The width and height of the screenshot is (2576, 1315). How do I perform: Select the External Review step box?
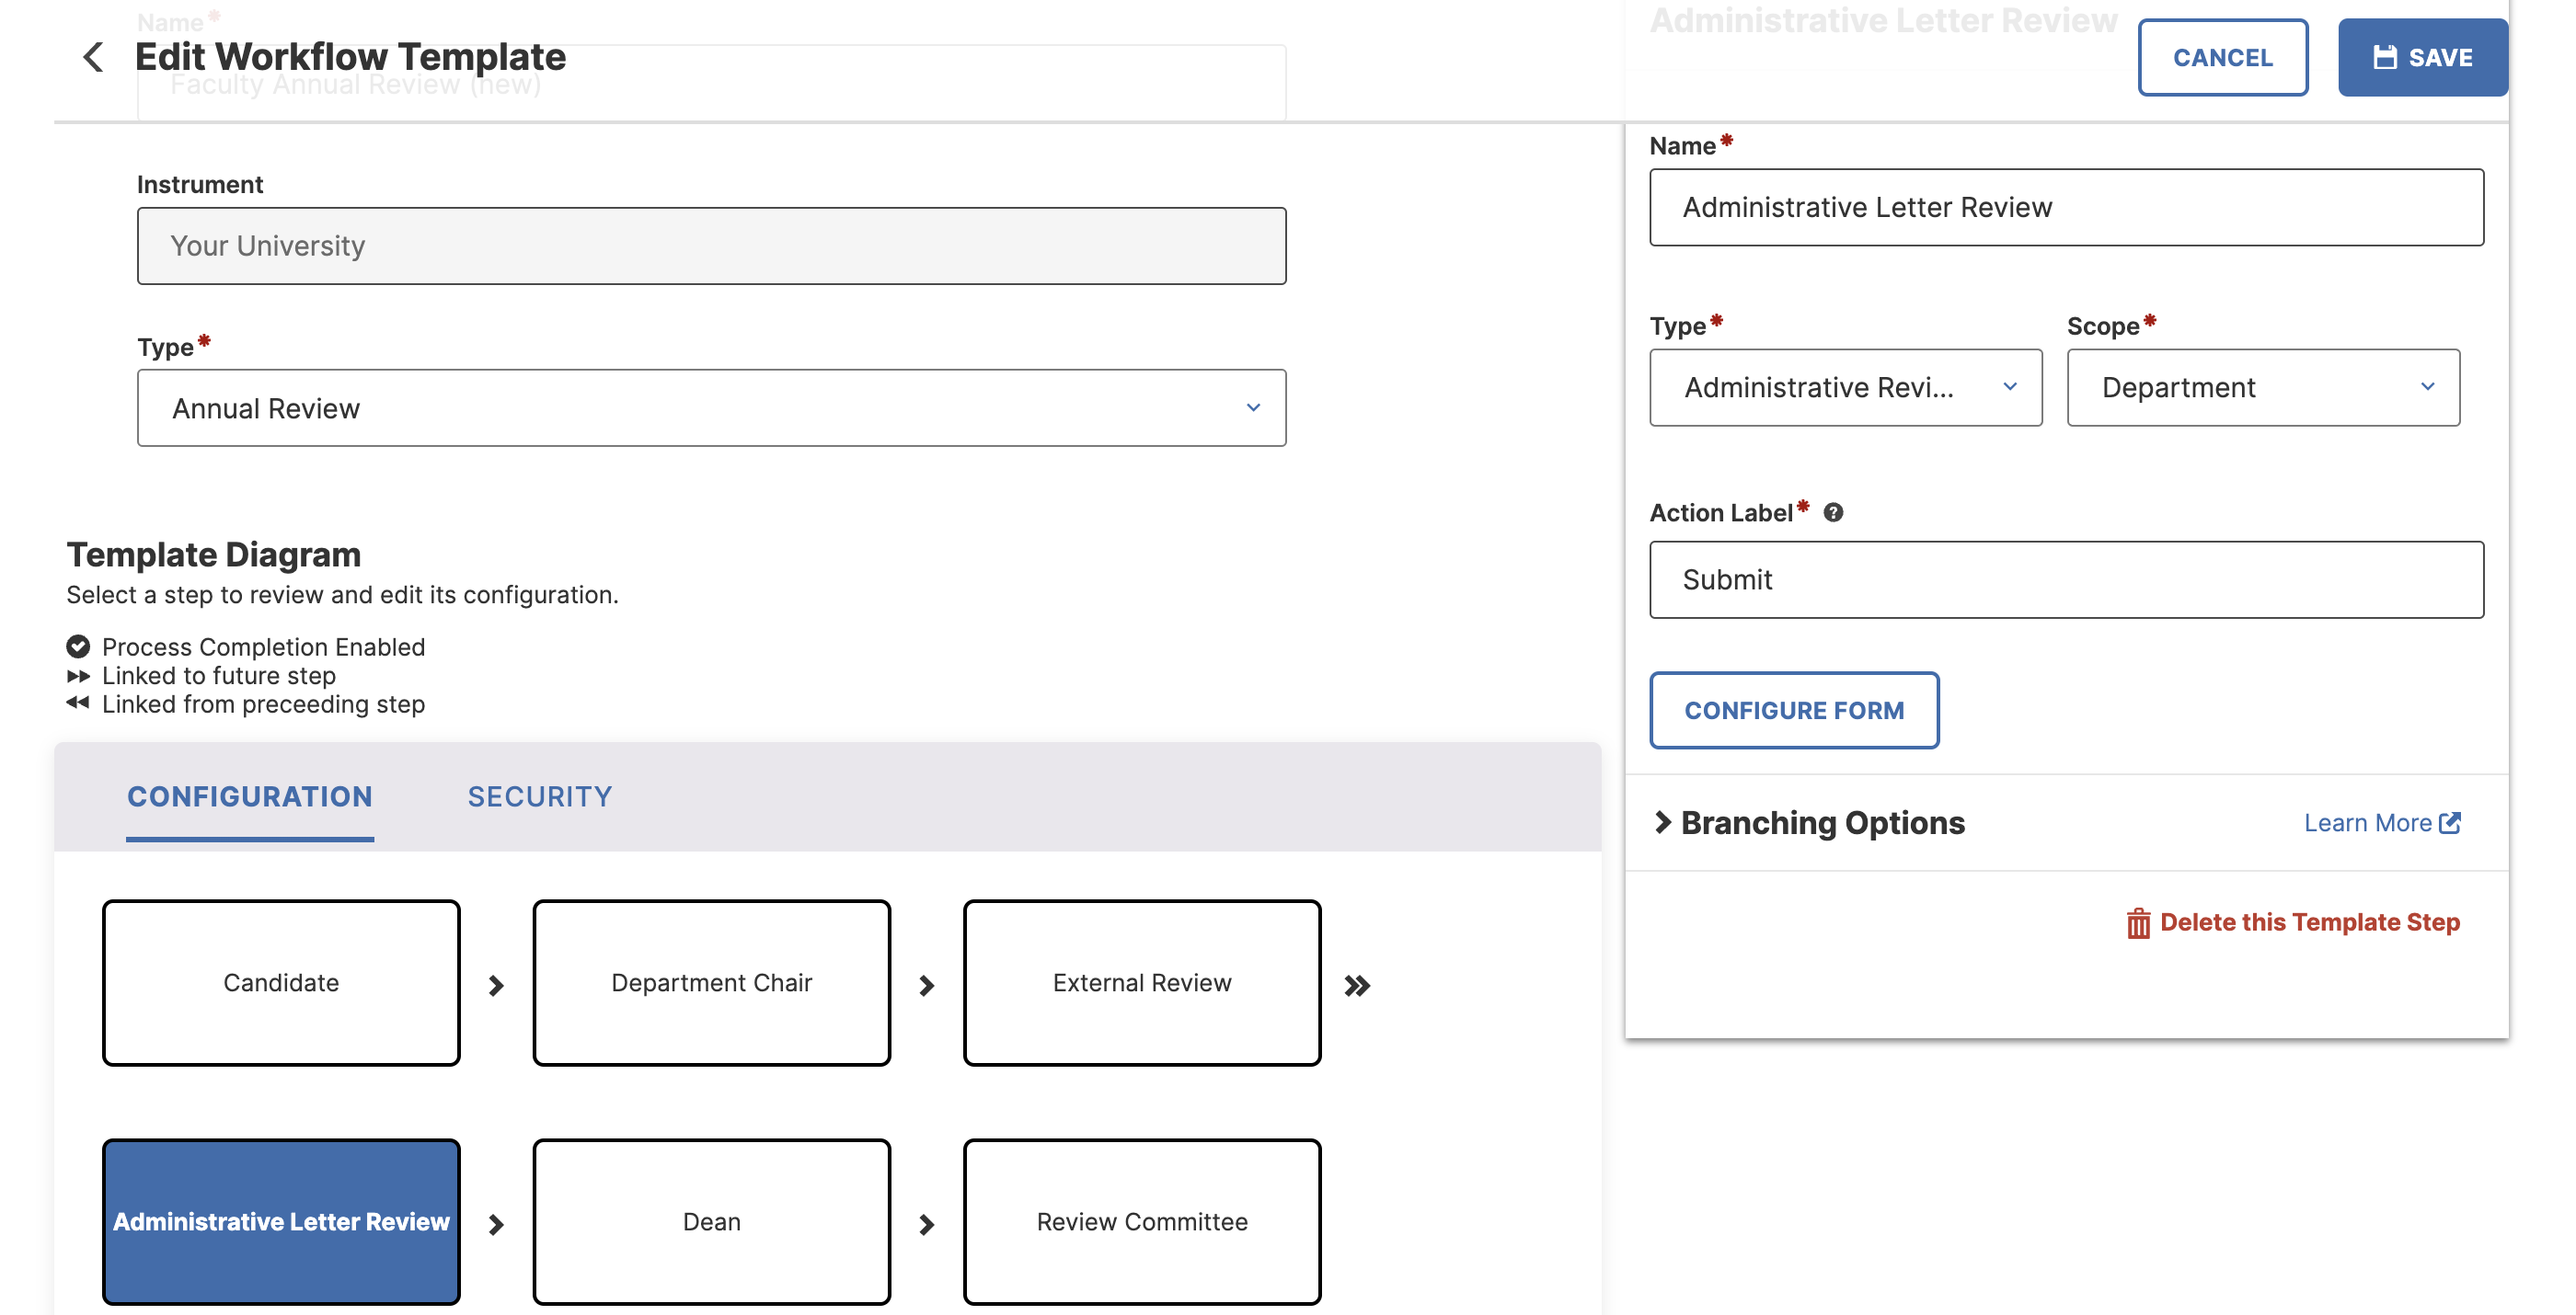point(1142,983)
